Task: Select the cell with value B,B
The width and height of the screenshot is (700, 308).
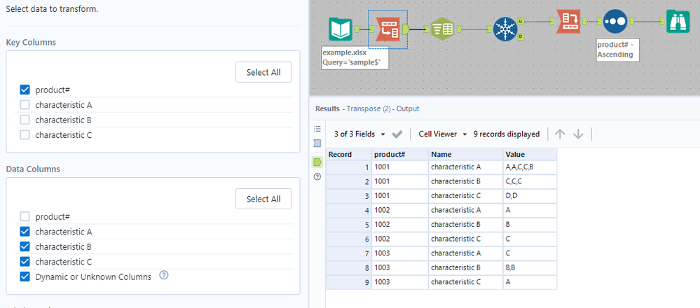Action: point(530,267)
